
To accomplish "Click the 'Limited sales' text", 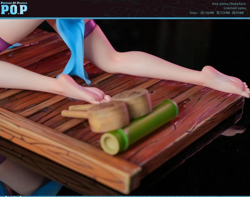I will point(235,8).
